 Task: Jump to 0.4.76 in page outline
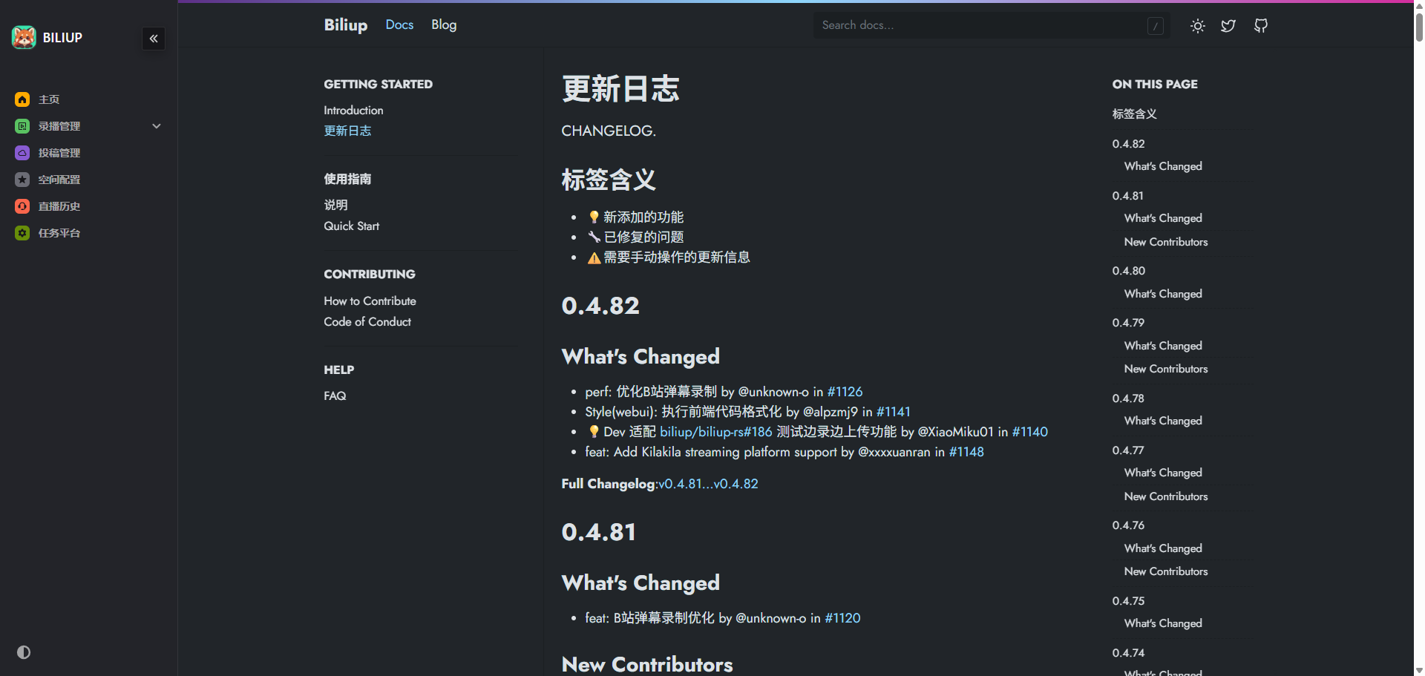1128,525
